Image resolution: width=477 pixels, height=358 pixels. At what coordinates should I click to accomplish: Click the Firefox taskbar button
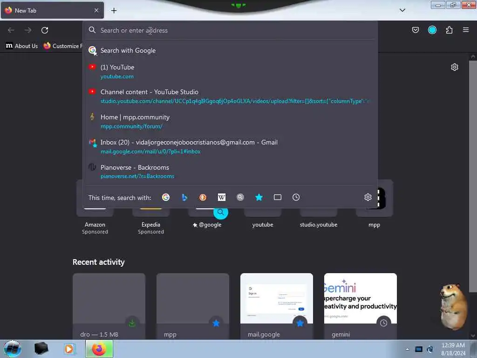coord(99,349)
